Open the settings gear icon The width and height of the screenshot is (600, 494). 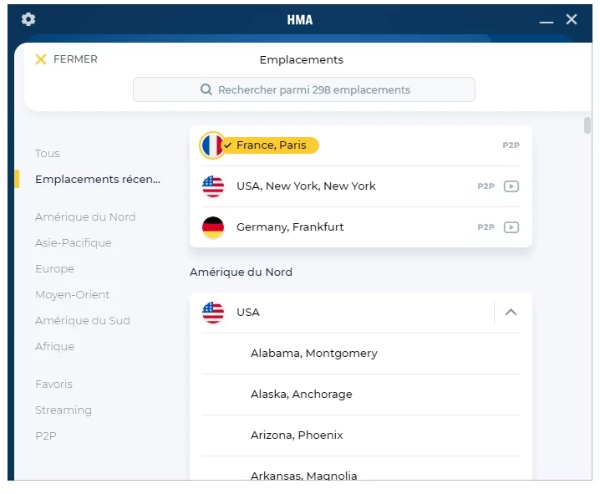point(28,19)
